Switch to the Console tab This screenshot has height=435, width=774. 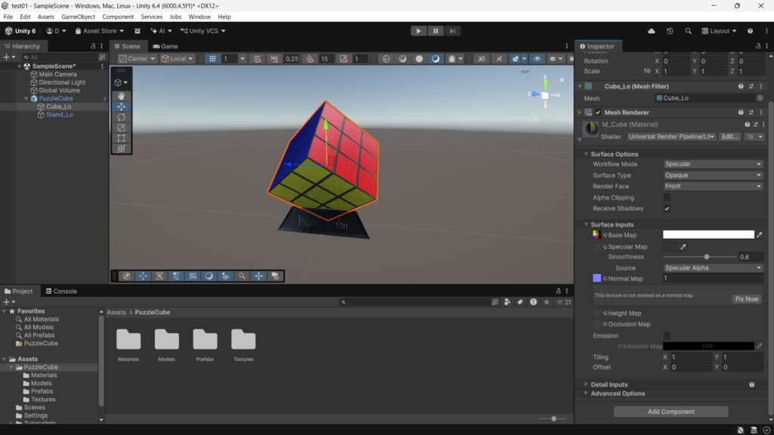(61, 291)
